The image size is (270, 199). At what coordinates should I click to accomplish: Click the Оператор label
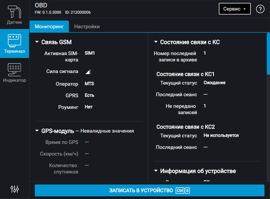tap(67, 84)
